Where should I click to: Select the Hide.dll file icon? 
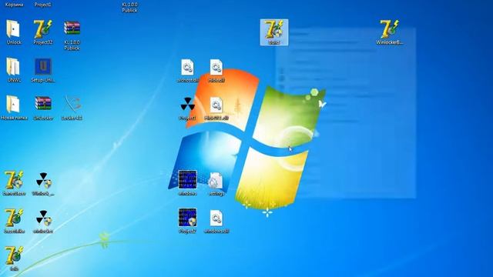pos(216,67)
